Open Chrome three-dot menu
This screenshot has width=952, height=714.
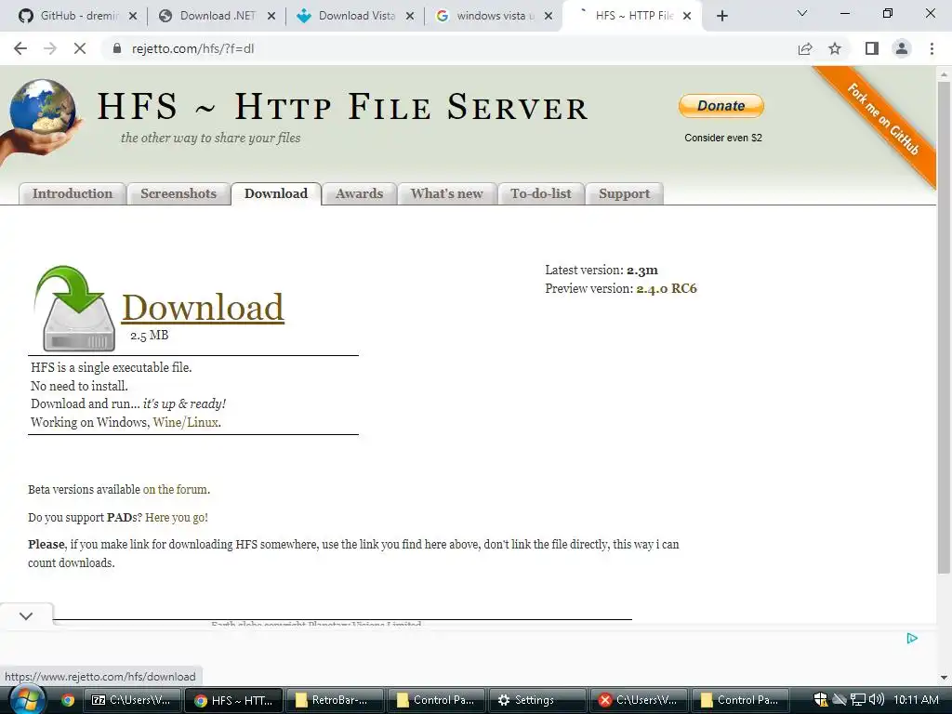coord(932,48)
